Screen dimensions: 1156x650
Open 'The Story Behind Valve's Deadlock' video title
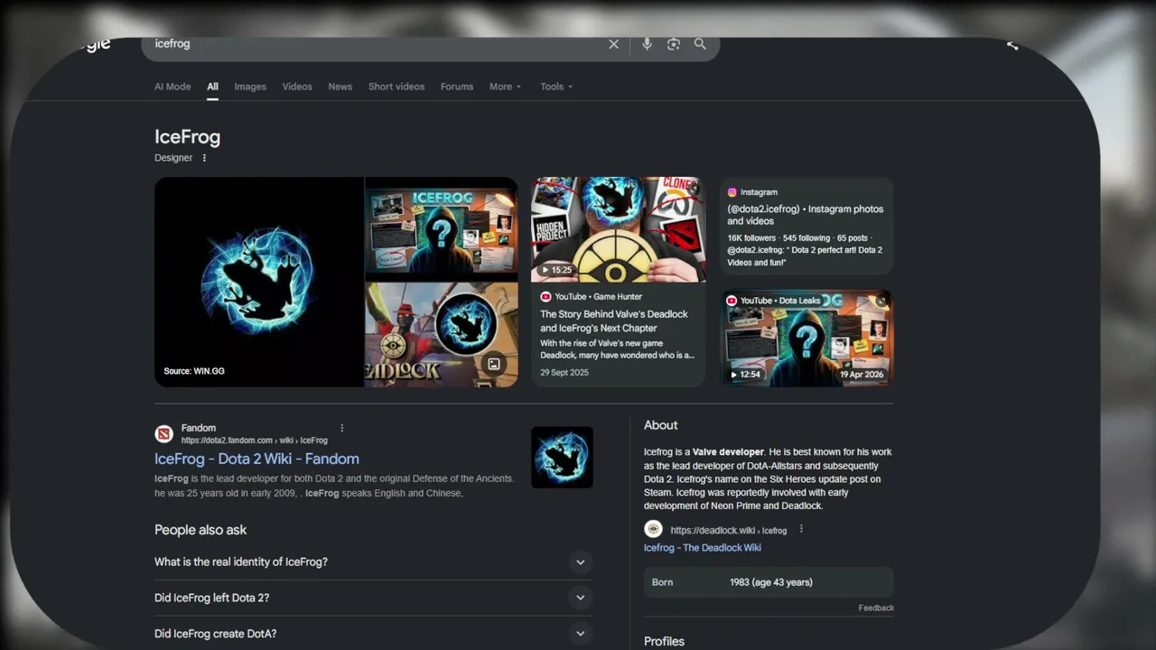tap(614, 320)
